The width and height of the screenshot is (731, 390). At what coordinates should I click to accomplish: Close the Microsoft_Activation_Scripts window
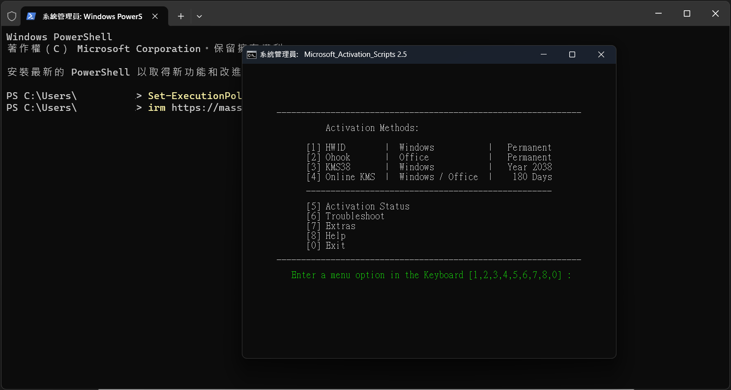(601, 54)
